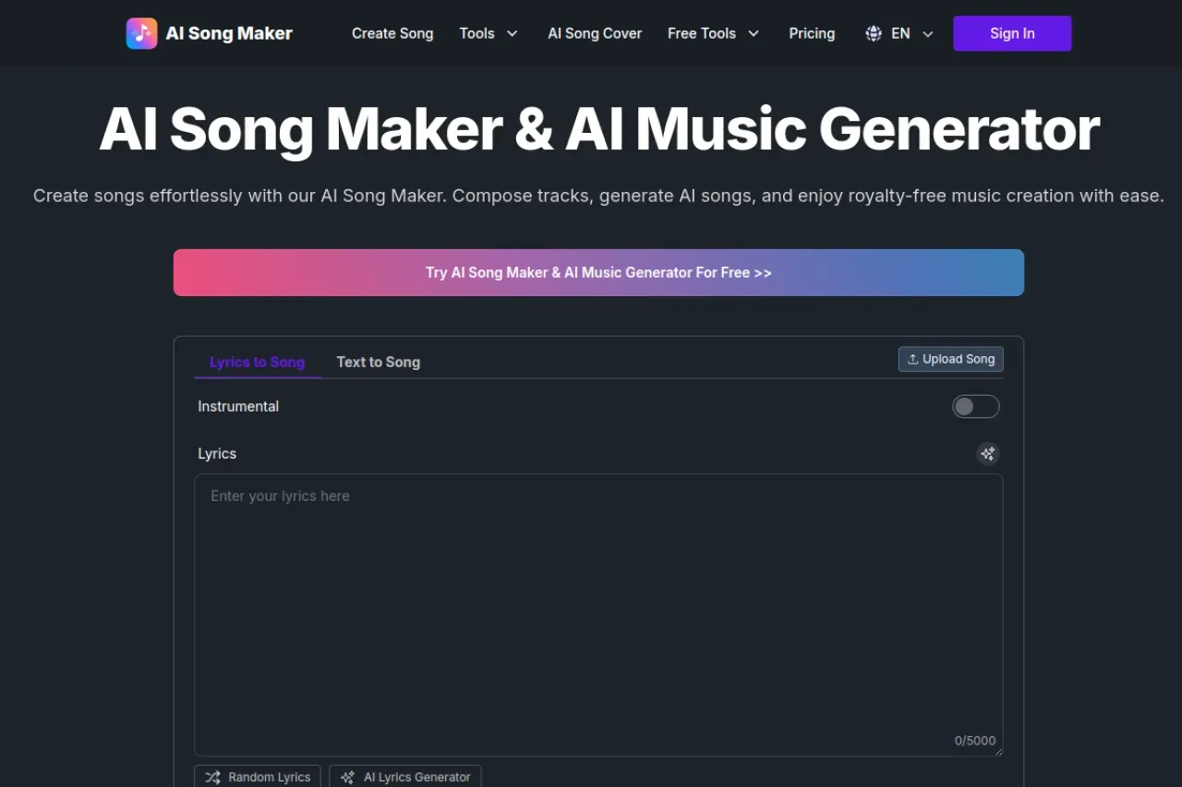The image size is (1182, 787).
Task: Expand the Free Tools dropdown chevron
Action: pos(754,33)
